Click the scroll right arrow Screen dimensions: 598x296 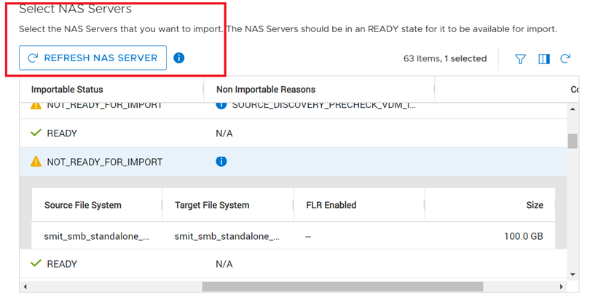561,287
